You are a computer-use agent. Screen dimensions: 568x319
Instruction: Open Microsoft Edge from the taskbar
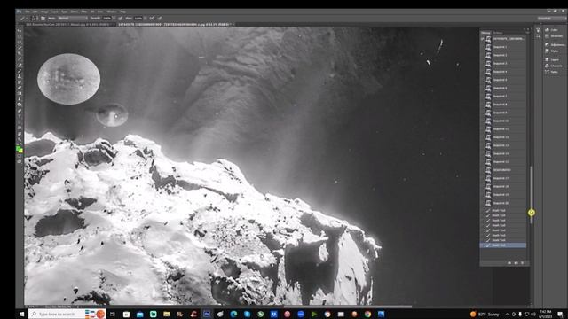pyautogui.click(x=233, y=314)
